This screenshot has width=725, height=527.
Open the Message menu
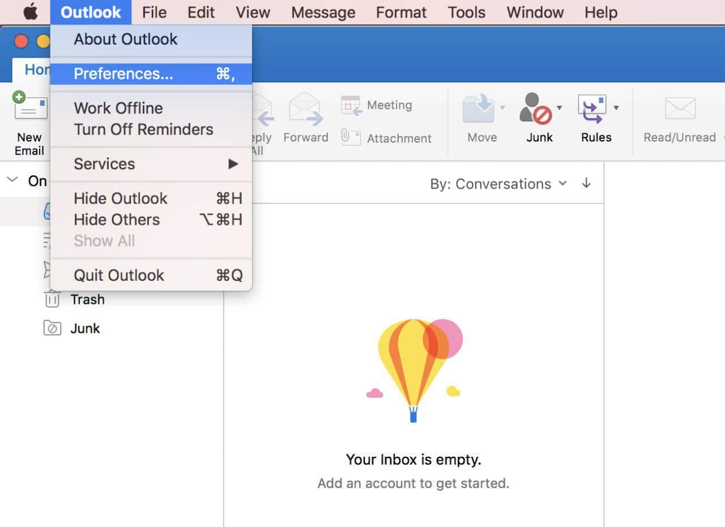point(323,12)
